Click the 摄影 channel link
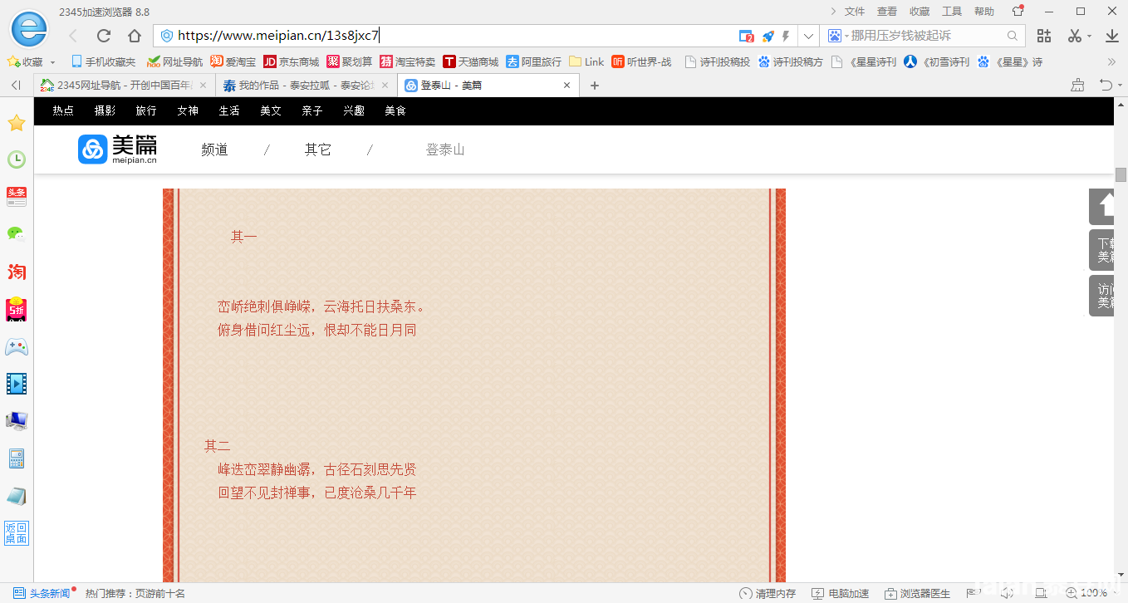 [105, 110]
